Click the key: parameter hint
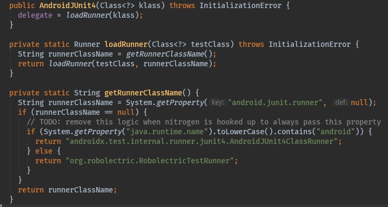The height and width of the screenshot is (207, 388). [x=218, y=102]
